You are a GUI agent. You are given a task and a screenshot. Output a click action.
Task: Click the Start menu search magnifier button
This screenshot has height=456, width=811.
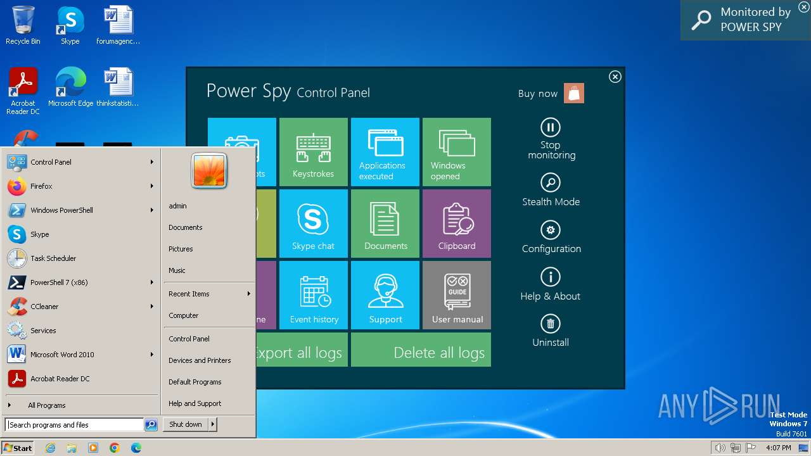(x=151, y=425)
